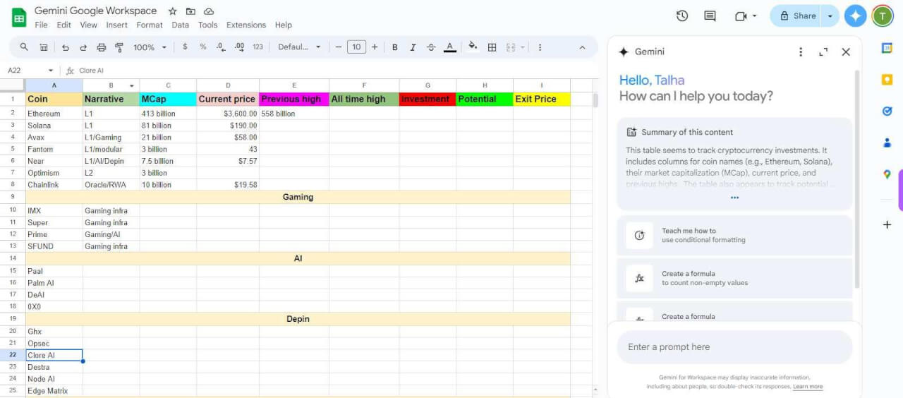Open the text color picker
The width and height of the screenshot is (903, 398).
pyautogui.click(x=450, y=47)
